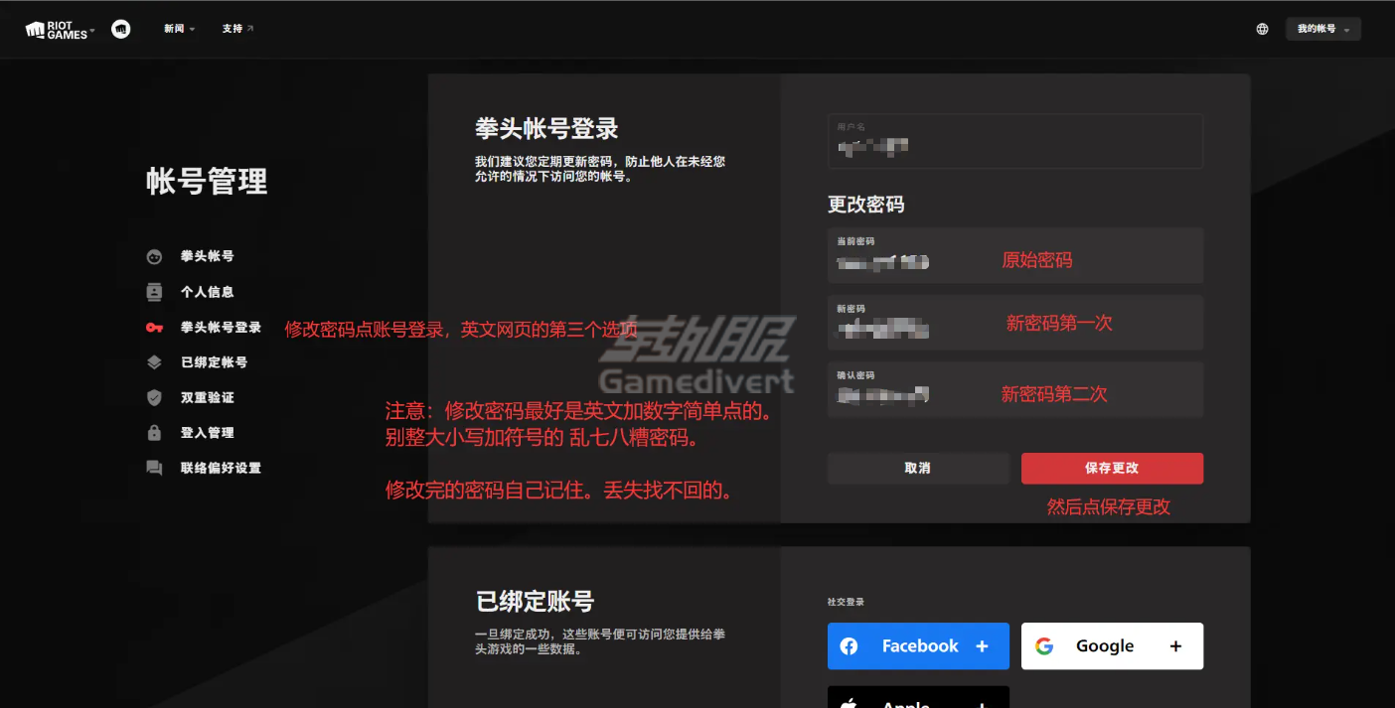Open the globe language selector
This screenshot has width=1395, height=708.
coord(1262,30)
